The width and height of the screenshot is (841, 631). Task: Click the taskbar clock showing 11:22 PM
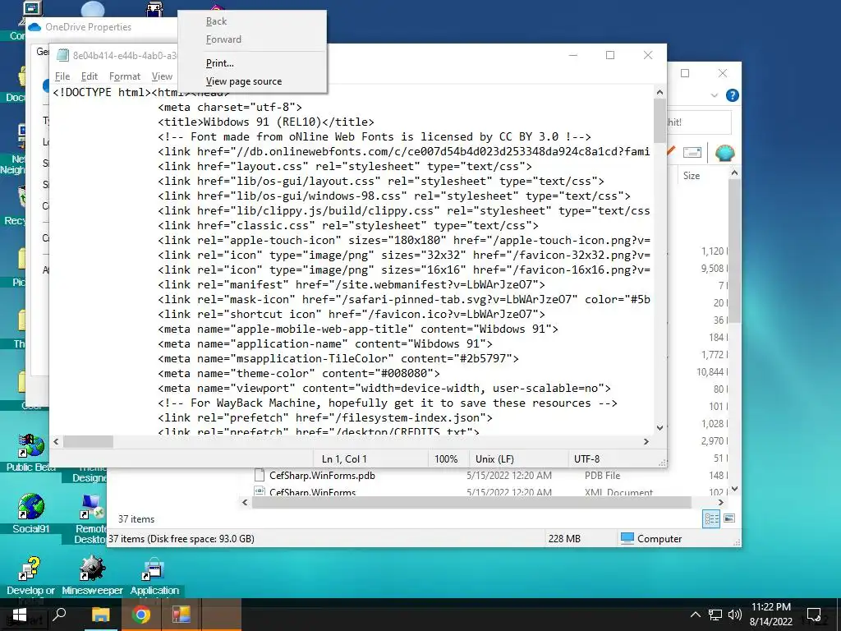pyautogui.click(x=770, y=615)
